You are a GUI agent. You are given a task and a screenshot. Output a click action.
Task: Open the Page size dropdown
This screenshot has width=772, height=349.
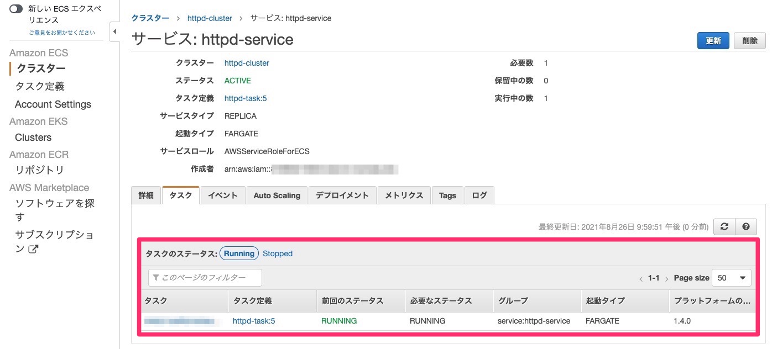pyautogui.click(x=731, y=278)
